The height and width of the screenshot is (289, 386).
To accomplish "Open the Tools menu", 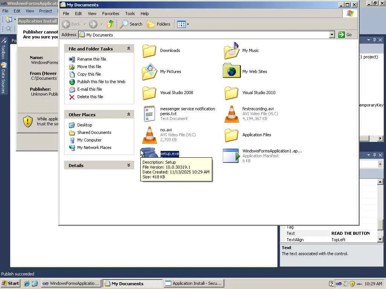I will coord(130,14).
